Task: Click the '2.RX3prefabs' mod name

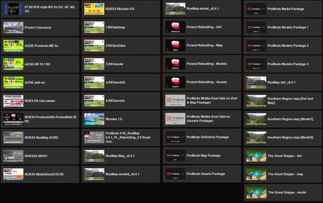Action: coord(116,46)
